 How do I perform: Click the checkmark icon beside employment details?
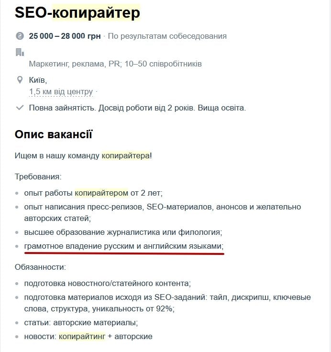click(20, 108)
